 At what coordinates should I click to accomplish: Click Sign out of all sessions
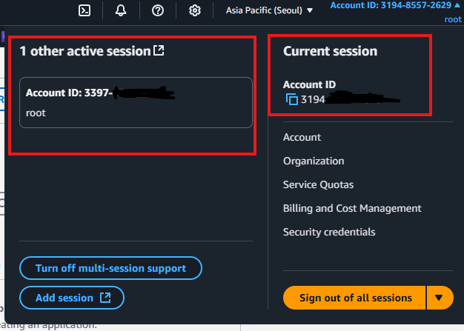[x=355, y=298]
